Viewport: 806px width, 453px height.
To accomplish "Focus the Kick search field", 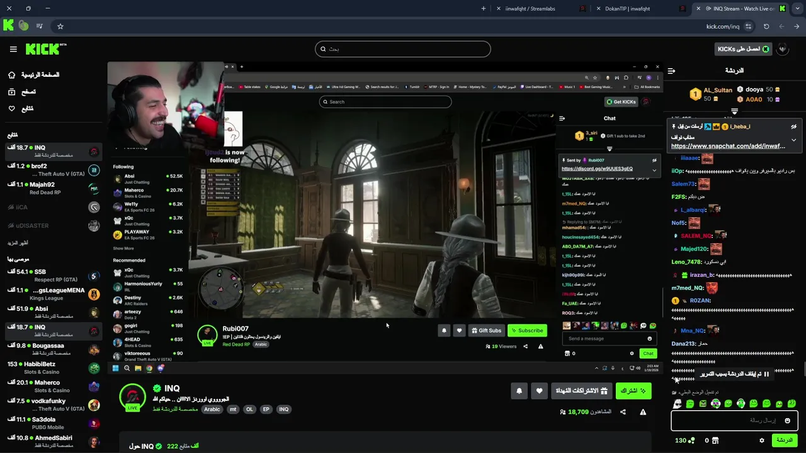I will coord(403,49).
